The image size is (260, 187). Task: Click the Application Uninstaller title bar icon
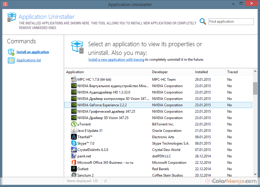click(x=5, y=4)
